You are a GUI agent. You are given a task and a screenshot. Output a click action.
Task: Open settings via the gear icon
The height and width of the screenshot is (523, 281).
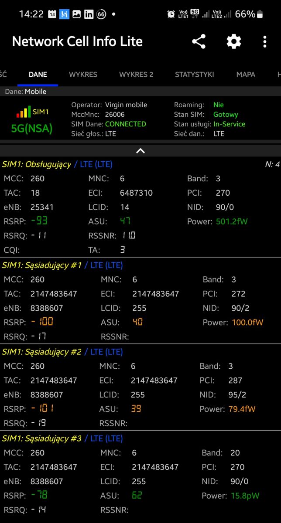click(x=234, y=42)
